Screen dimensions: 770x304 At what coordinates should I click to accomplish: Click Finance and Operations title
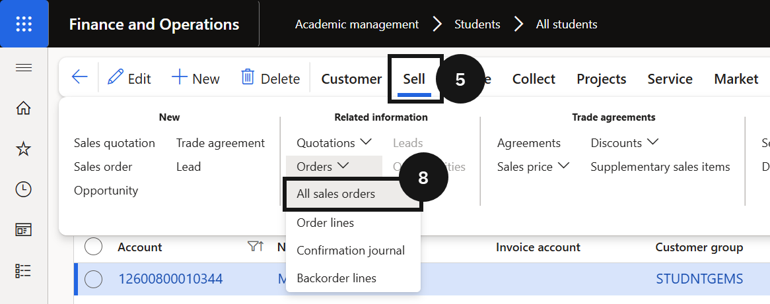[x=154, y=24]
